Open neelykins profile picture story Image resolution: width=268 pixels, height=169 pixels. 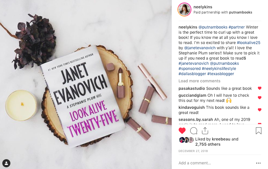point(184,10)
